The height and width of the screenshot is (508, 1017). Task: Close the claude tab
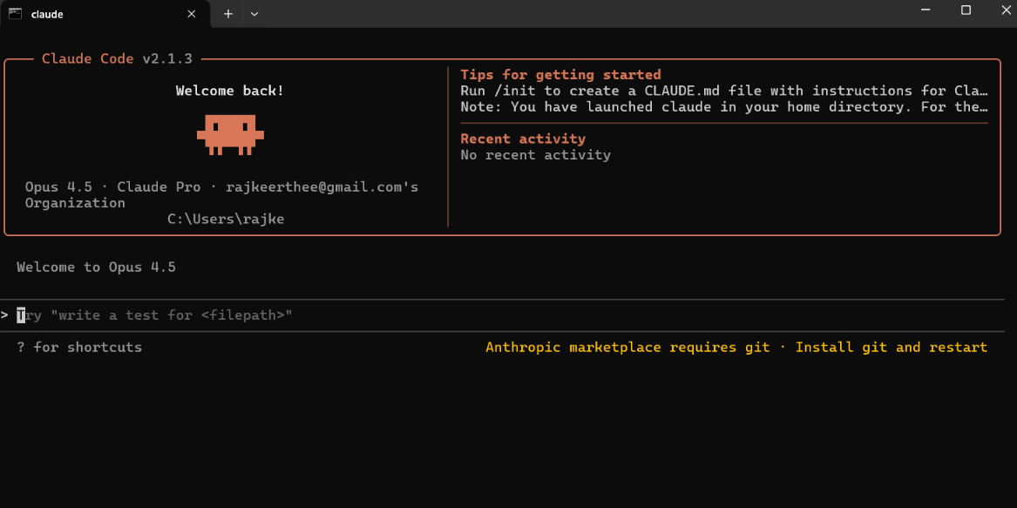click(192, 14)
